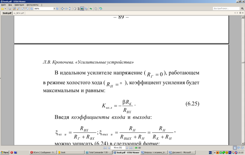245x155 pixels.
Task: Open the Файл menu
Action: tap(3, 5)
